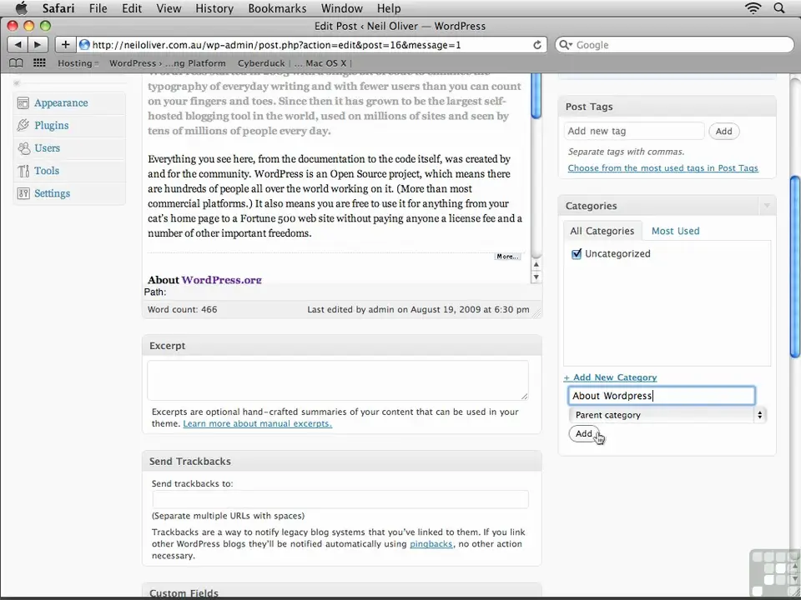The image size is (801, 600).
Task: Click Add button next to tag field
Action: 724,131
